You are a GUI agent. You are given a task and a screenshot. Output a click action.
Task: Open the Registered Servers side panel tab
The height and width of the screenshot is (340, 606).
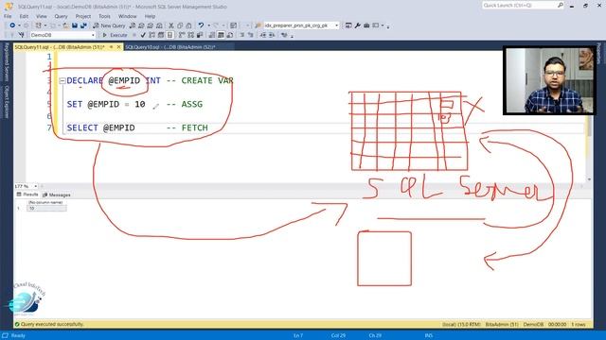7,62
